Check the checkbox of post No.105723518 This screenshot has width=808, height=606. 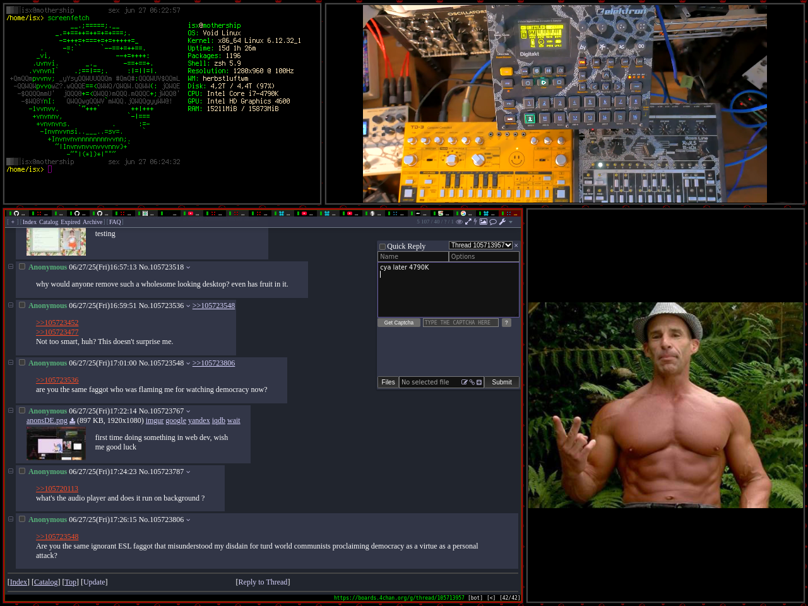(x=22, y=266)
